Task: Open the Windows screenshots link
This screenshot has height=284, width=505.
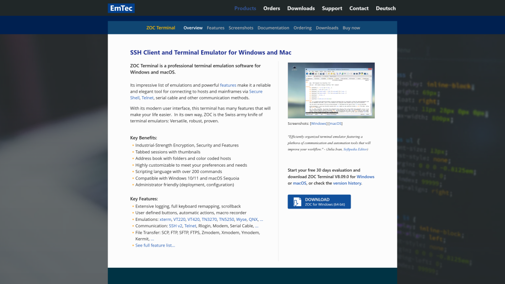Action: [319, 124]
